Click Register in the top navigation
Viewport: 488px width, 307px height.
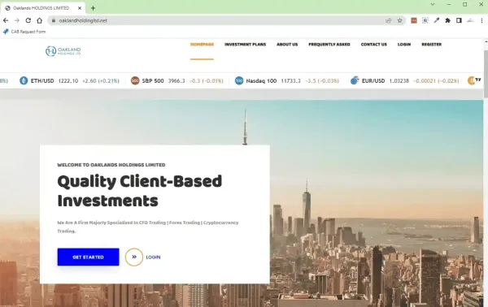click(x=431, y=45)
